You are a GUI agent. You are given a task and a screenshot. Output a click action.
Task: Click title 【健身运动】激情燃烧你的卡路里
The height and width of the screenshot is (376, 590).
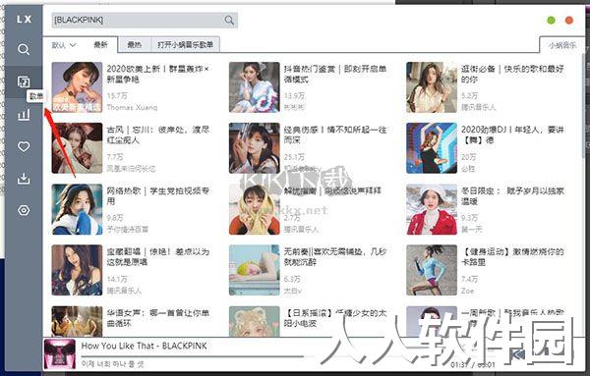512,257
